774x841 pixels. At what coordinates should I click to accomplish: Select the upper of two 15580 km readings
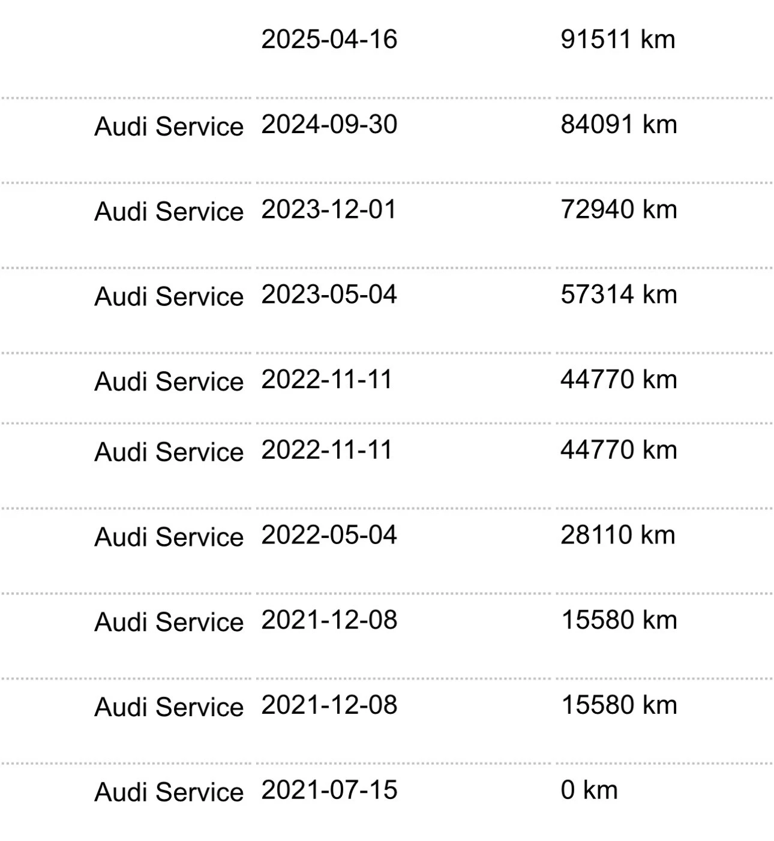point(619,620)
